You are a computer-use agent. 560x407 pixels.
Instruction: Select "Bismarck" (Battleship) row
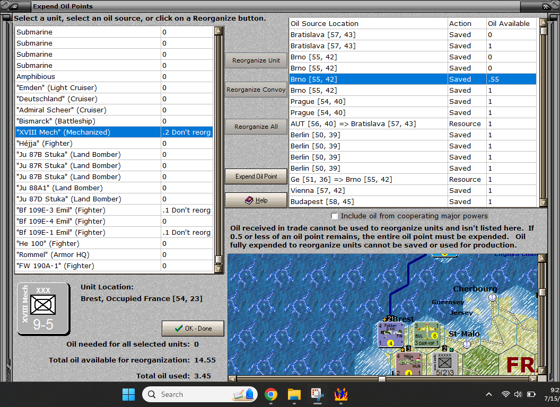point(115,121)
